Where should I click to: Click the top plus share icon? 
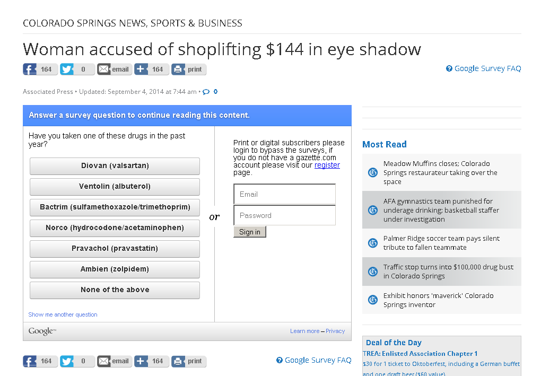(141, 69)
